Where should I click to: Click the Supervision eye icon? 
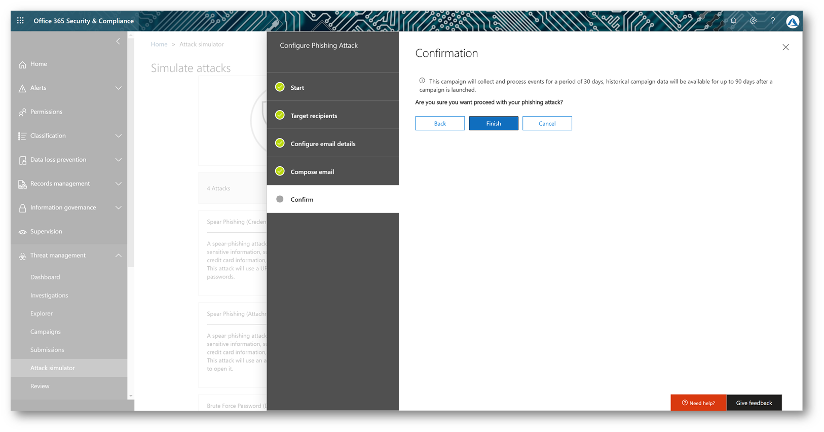pyautogui.click(x=22, y=232)
